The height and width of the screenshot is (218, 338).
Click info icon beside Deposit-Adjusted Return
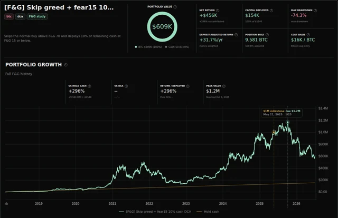tap(236, 35)
